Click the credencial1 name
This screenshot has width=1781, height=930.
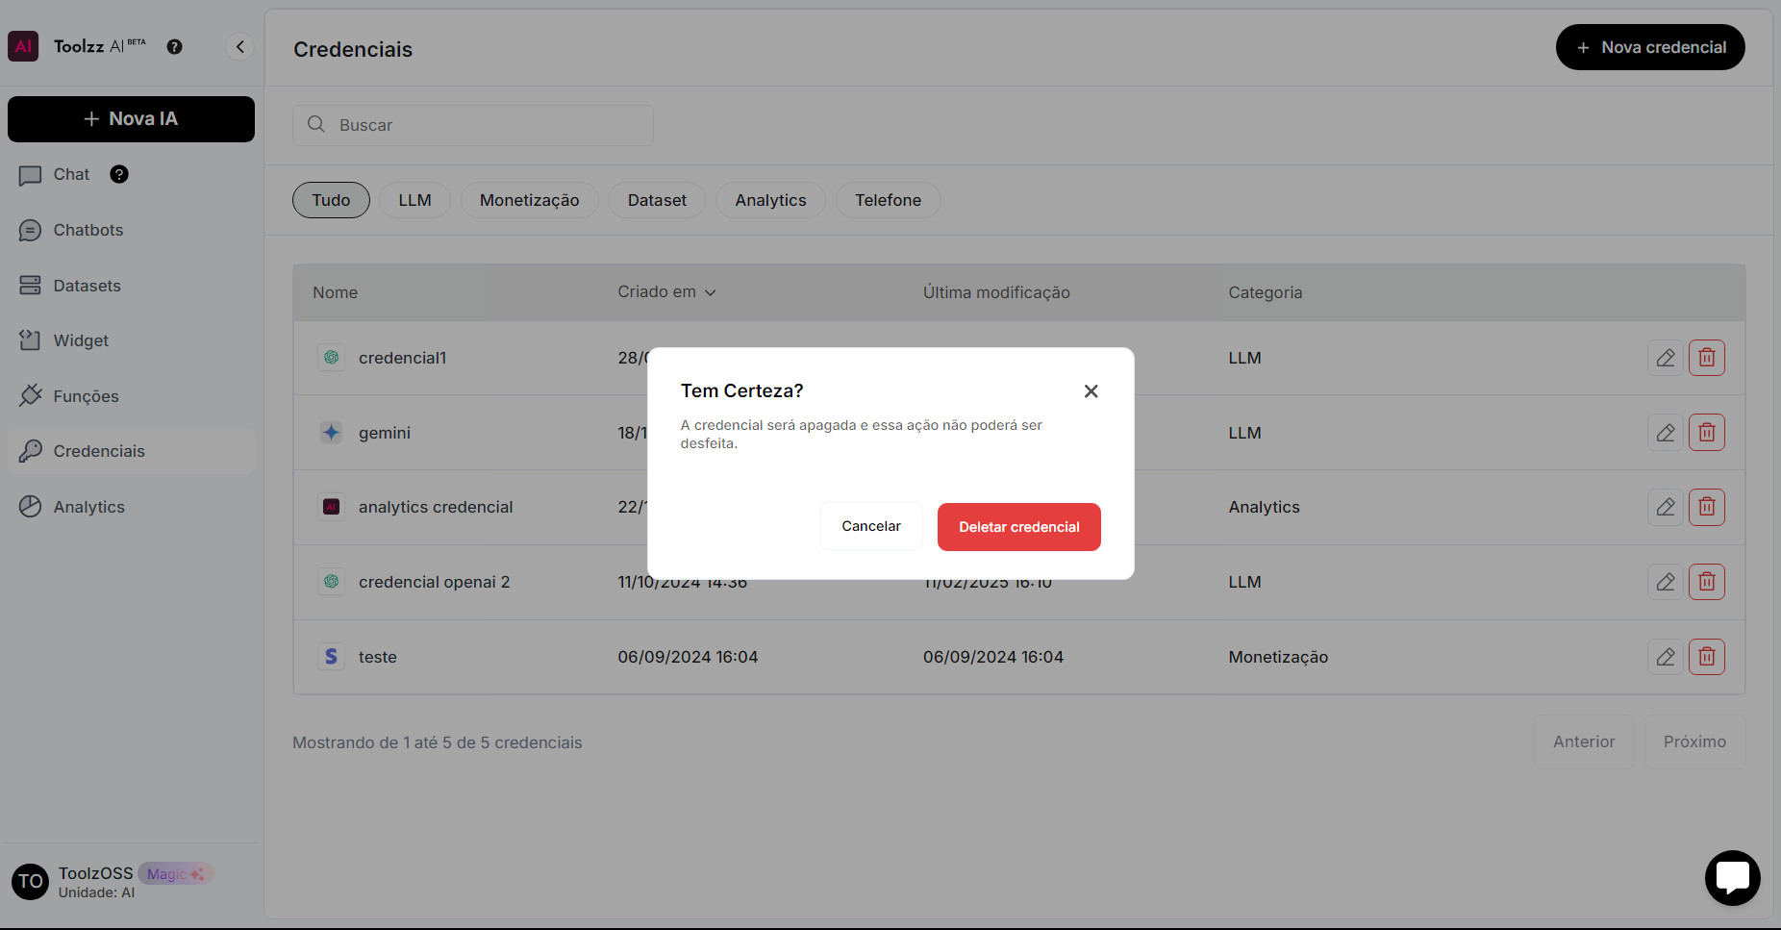pyautogui.click(x=402, y=358)
